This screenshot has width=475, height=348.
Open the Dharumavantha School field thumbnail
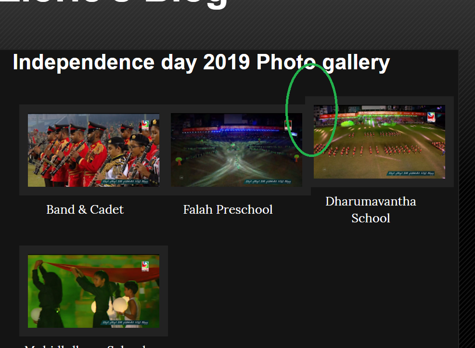point(379,142)
